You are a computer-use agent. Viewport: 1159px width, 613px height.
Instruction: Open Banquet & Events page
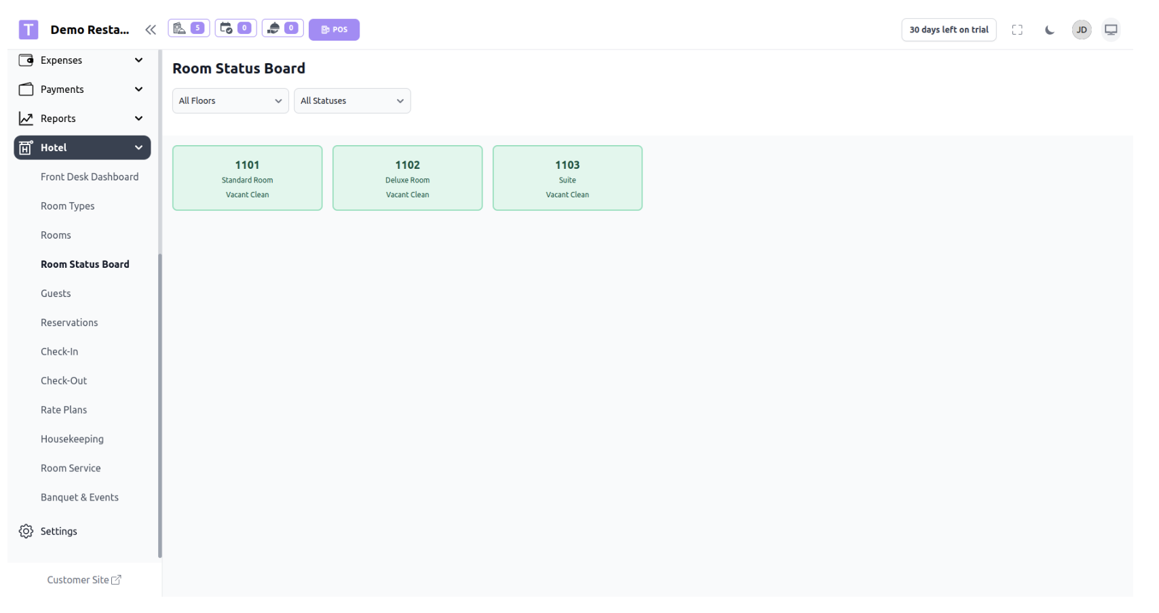click(79, 498)
